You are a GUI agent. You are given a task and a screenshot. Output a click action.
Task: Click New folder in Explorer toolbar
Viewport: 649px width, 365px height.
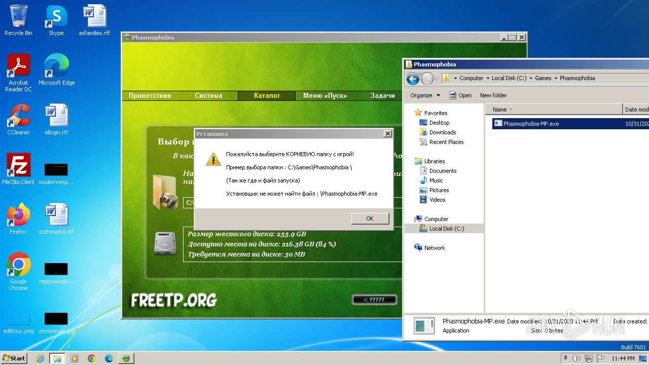click(x=493, y=95)
